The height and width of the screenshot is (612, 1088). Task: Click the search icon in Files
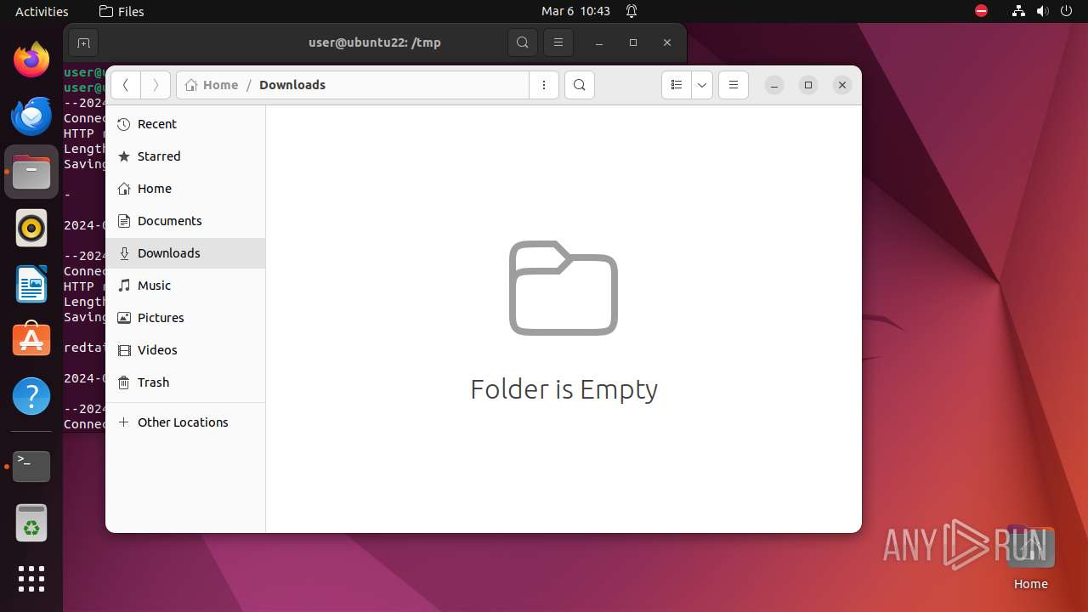pyautogui.click(x=580, y=85)
